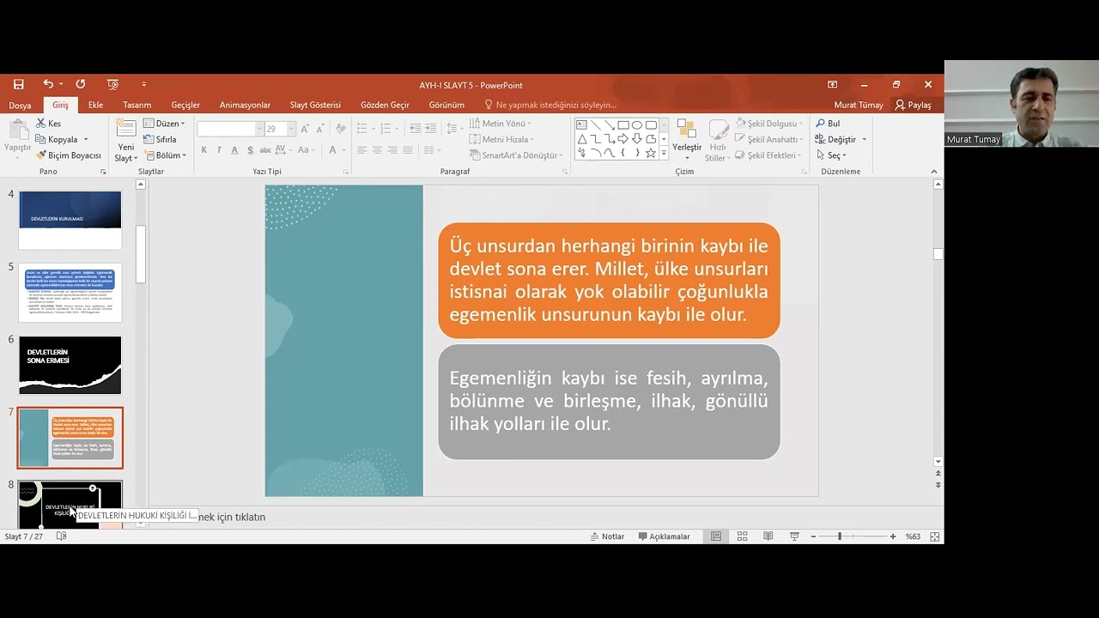Viewport: 1099px width, 618px height.
Task: Select slide 4 'Devletlerin Kurulması' thumbnail
Action: point(70,221)
